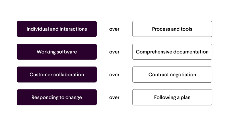Click the 'Individual and interactions' dark box
The height and width of the screenshot is (126, 229).
[x=57, y=29]
